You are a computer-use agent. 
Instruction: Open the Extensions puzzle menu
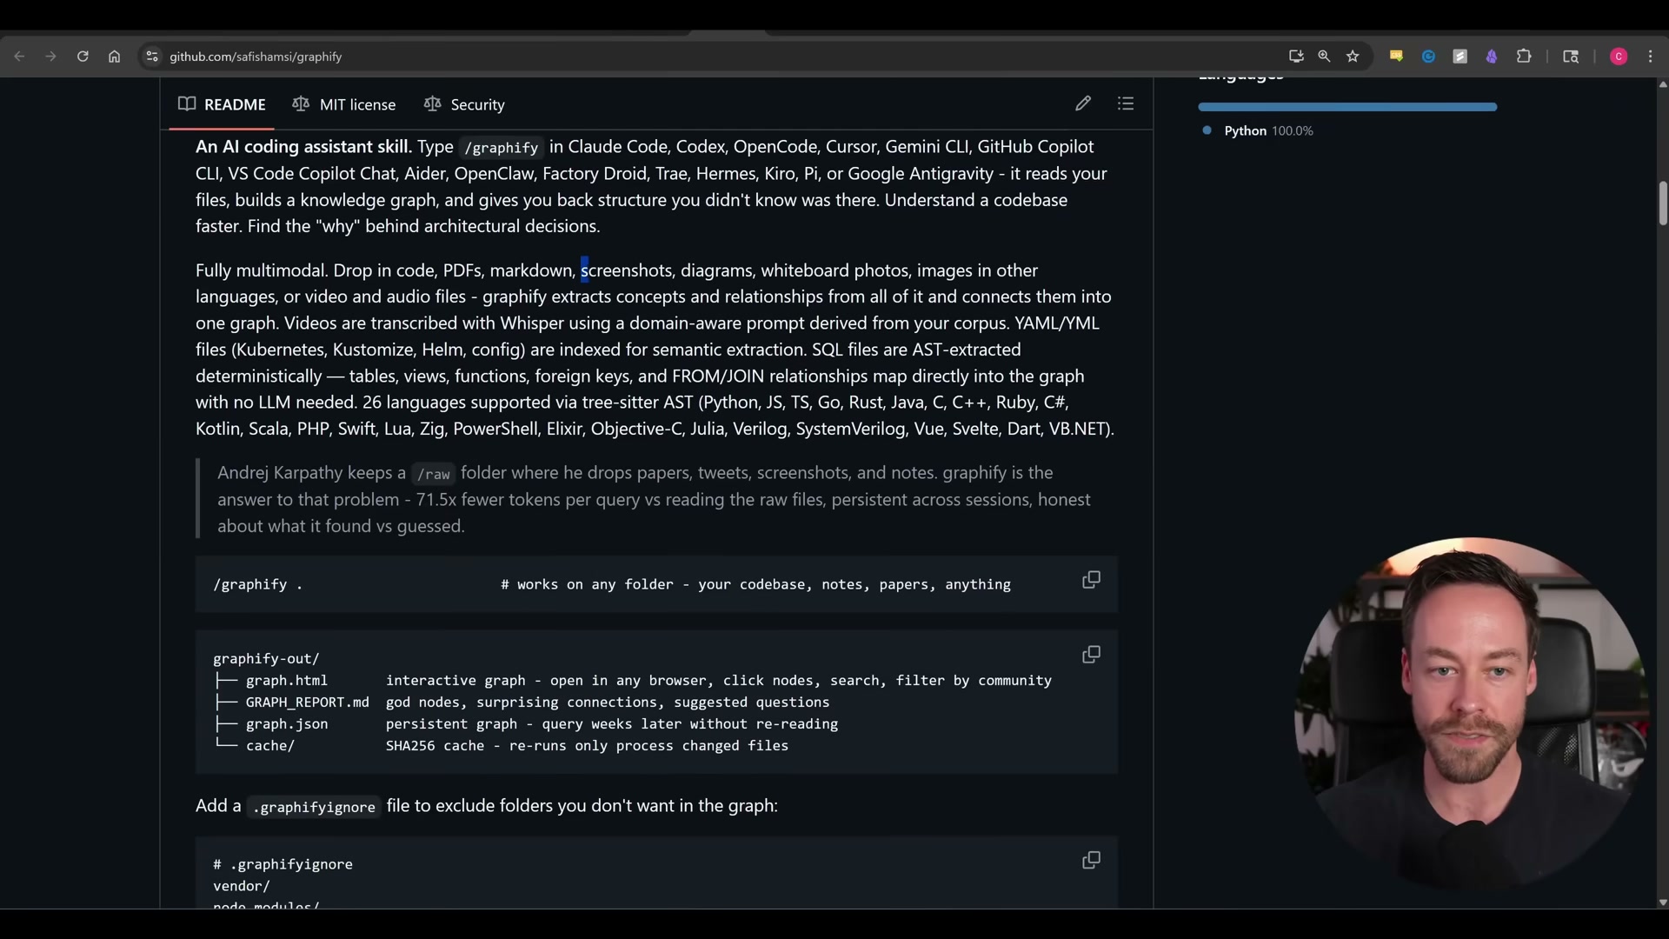(1524, 57)
